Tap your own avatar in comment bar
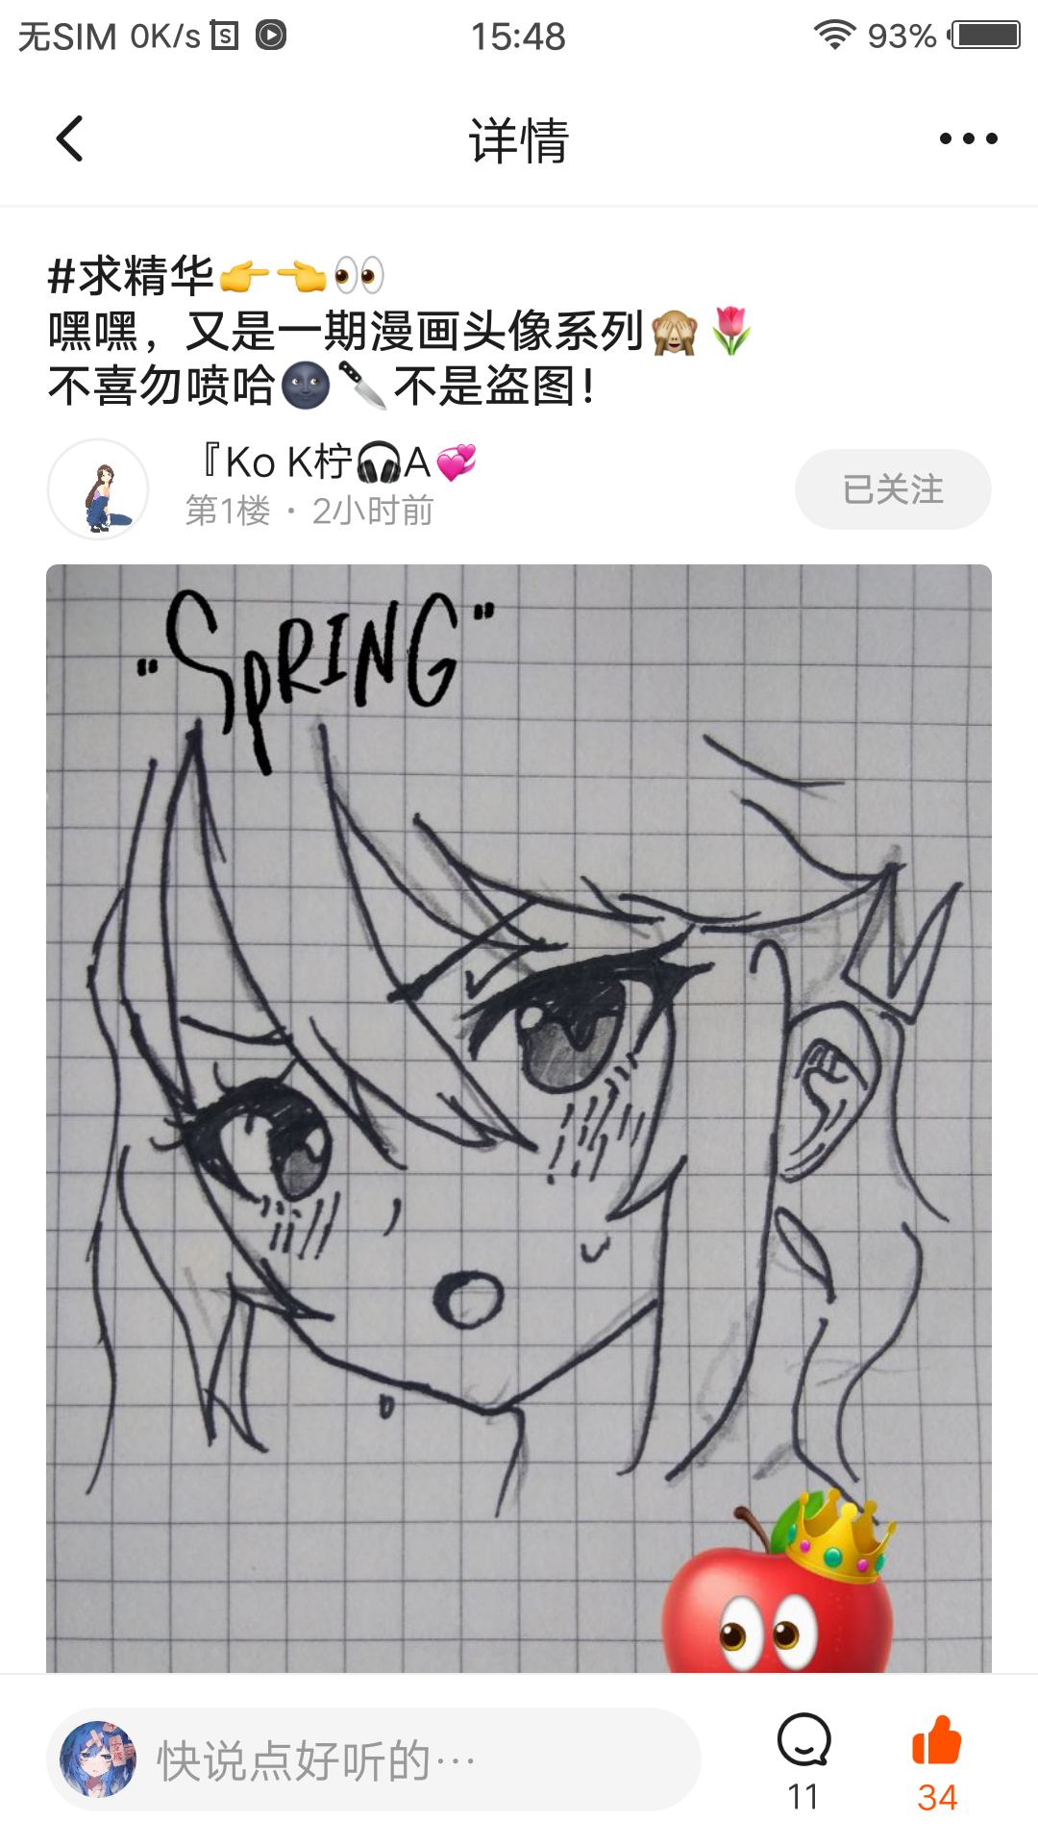The image size is (1038, 1846). tap(98, 1759)
